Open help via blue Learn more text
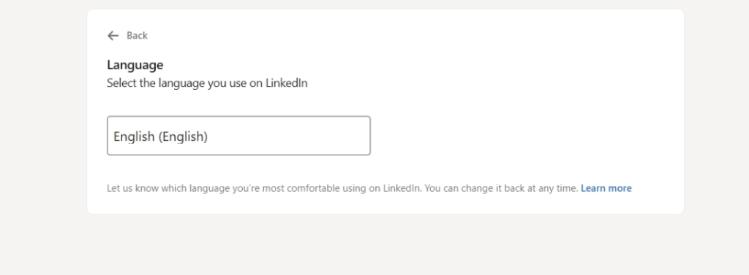Image resolution: width=749 pixels, height=275 pixels. point(606,188)
